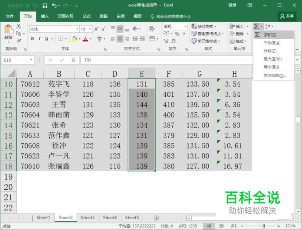This screenshot has height=230, width=302.
Task: Click the Undo arrow icon
Action: 54,6
